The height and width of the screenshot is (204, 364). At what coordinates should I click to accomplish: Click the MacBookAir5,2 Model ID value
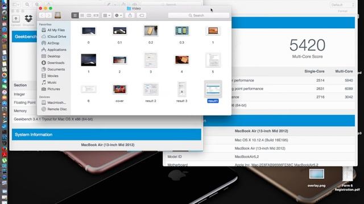tap(246, 156)
